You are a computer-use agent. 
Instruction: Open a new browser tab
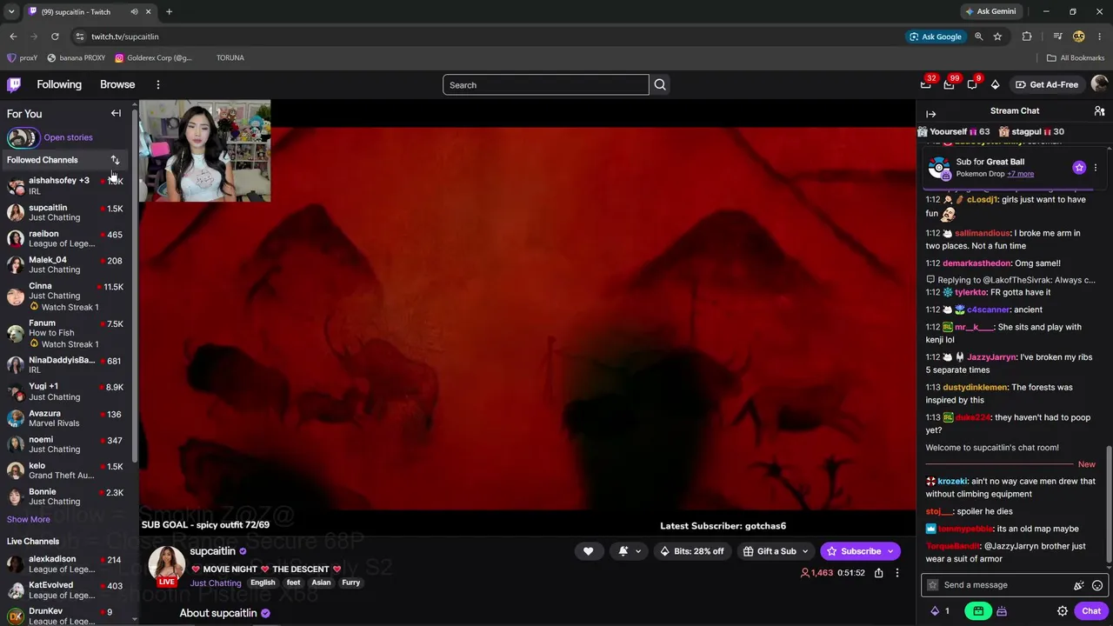(169, 12)
